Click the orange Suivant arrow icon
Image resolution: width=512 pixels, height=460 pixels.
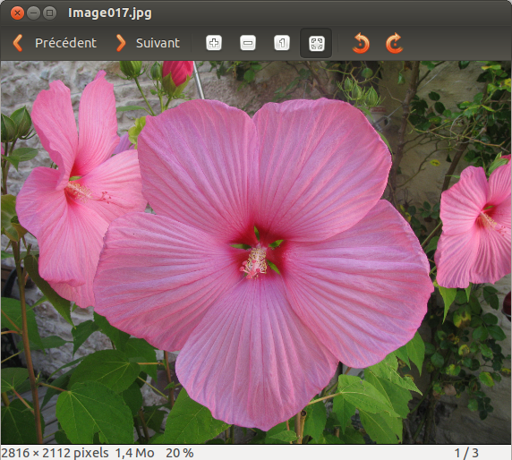pyautogui.click(x=121, y=43)
